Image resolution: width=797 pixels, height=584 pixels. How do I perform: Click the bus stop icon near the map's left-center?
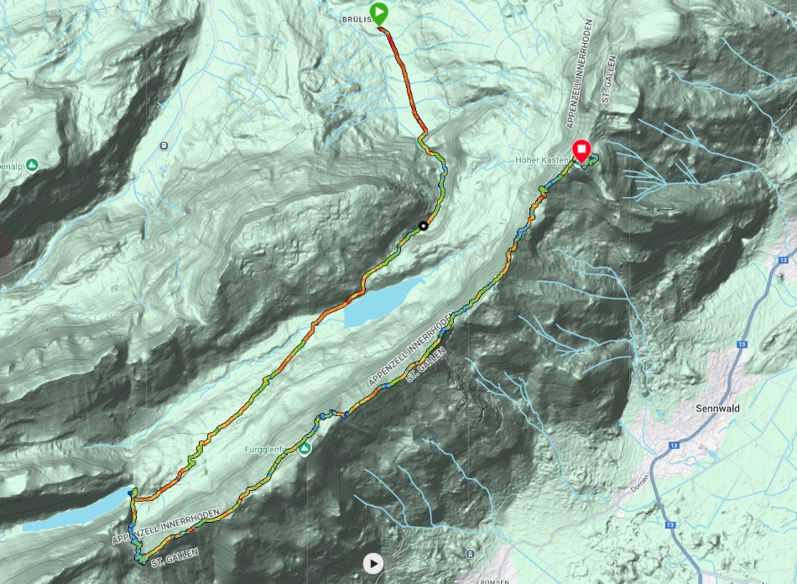tap(164, 146)
